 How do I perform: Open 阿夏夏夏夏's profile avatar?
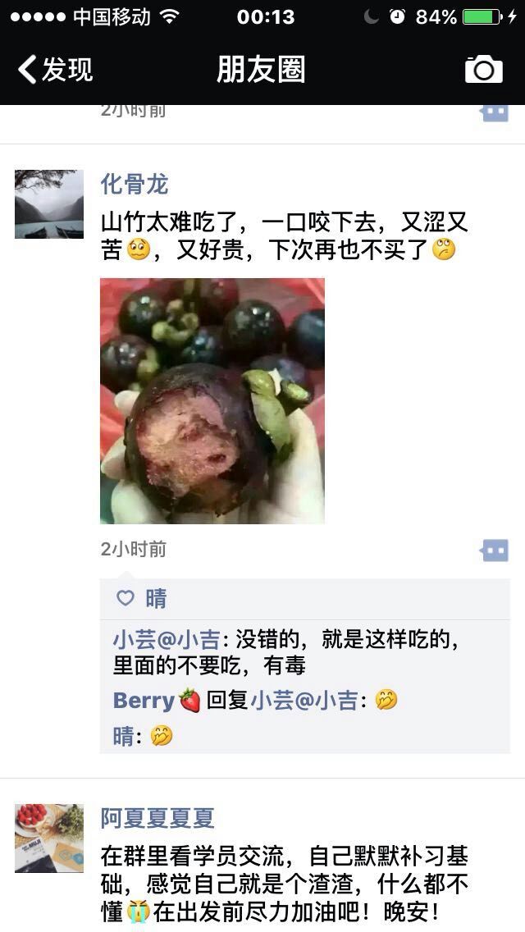coord(49,838)
